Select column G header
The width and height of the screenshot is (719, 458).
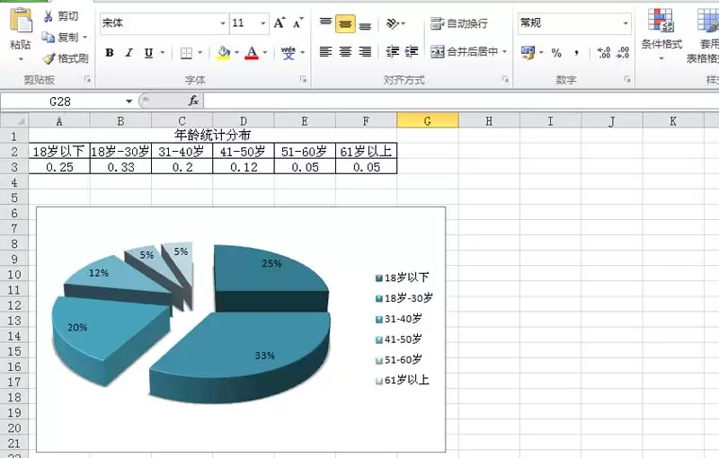pos(427,120)
